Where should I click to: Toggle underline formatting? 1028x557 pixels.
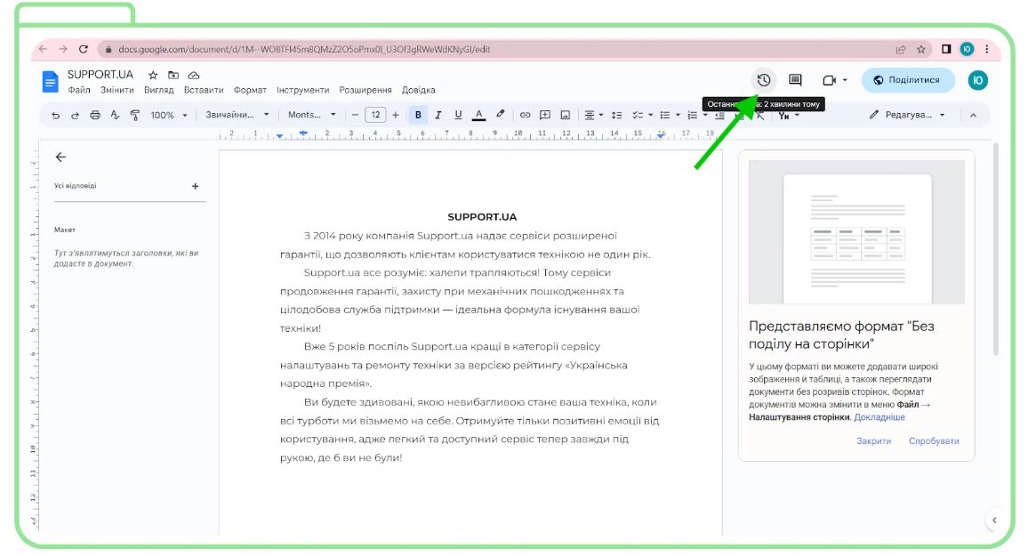tap(458, 115)
